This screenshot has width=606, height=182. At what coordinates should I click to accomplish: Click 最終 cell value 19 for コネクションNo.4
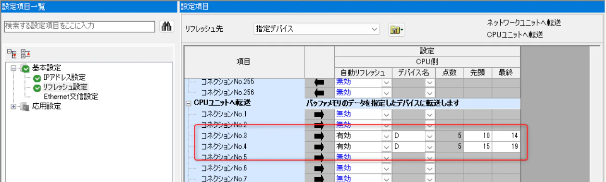click(506, 146)
